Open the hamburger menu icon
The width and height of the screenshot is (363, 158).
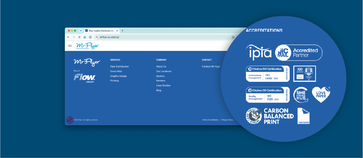[70, 46]
